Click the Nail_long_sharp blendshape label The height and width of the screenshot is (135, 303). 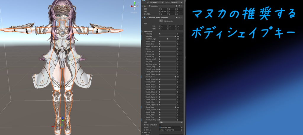click(151, 64)
